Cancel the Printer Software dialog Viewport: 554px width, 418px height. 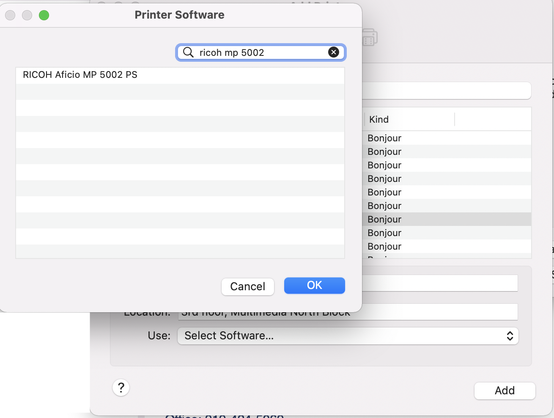(x=248, y=286)
